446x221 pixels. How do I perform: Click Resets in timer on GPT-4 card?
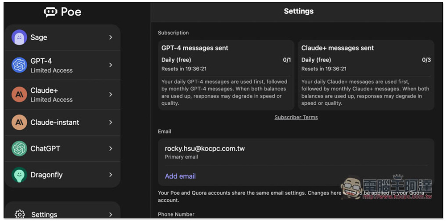tap(184, 69)
